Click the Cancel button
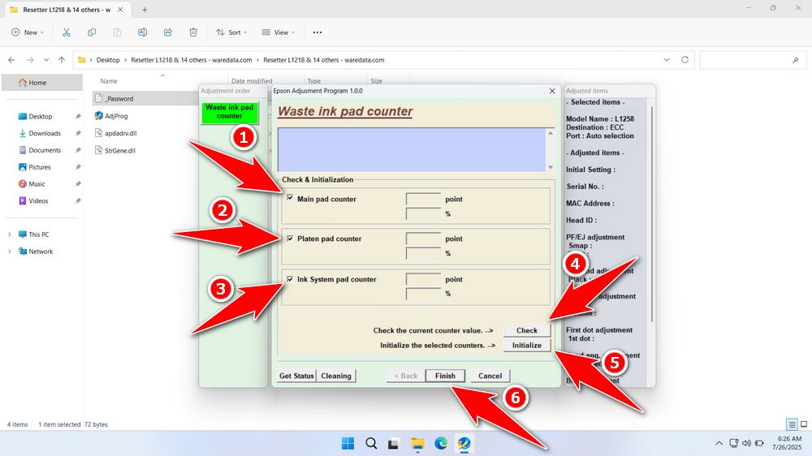Viewport: 812px width, 456px height. click(x=490, y=376)
